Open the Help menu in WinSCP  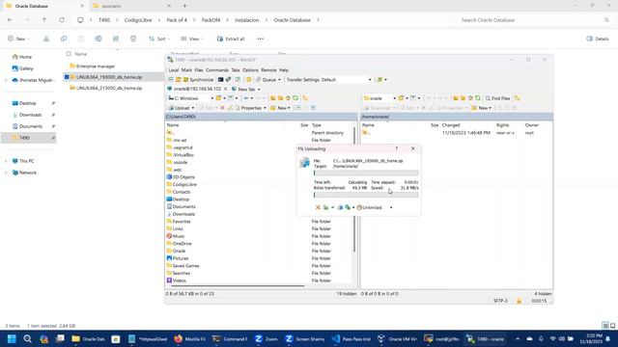click(284, 70)
